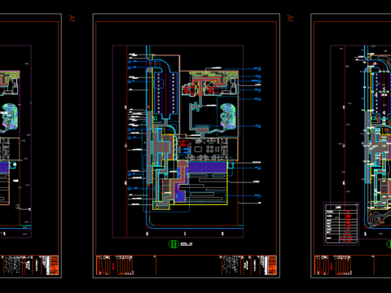Click orange logo block in center sheet title block
The image size is (391, 293).
[x=272, y=265]
